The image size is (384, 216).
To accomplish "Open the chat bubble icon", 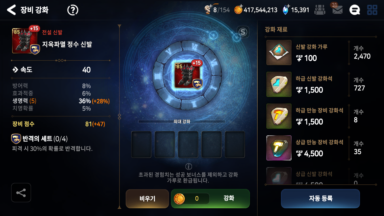I will [355, 10].
